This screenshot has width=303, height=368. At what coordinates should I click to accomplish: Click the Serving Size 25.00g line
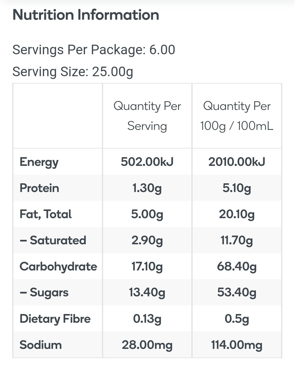pyautogui.click(x=73, y=72)
